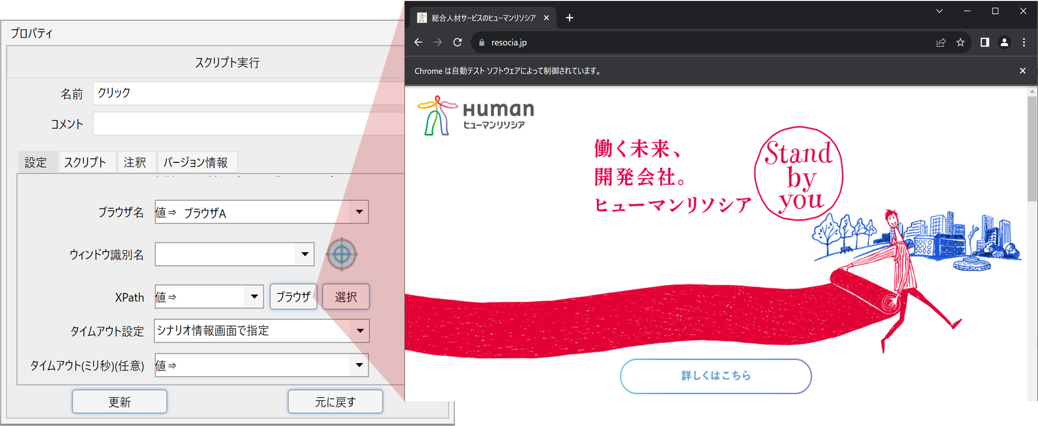Open the Chrome three-dot menu
This screenshot has width=1038, height=426.
pos(1024,42)
